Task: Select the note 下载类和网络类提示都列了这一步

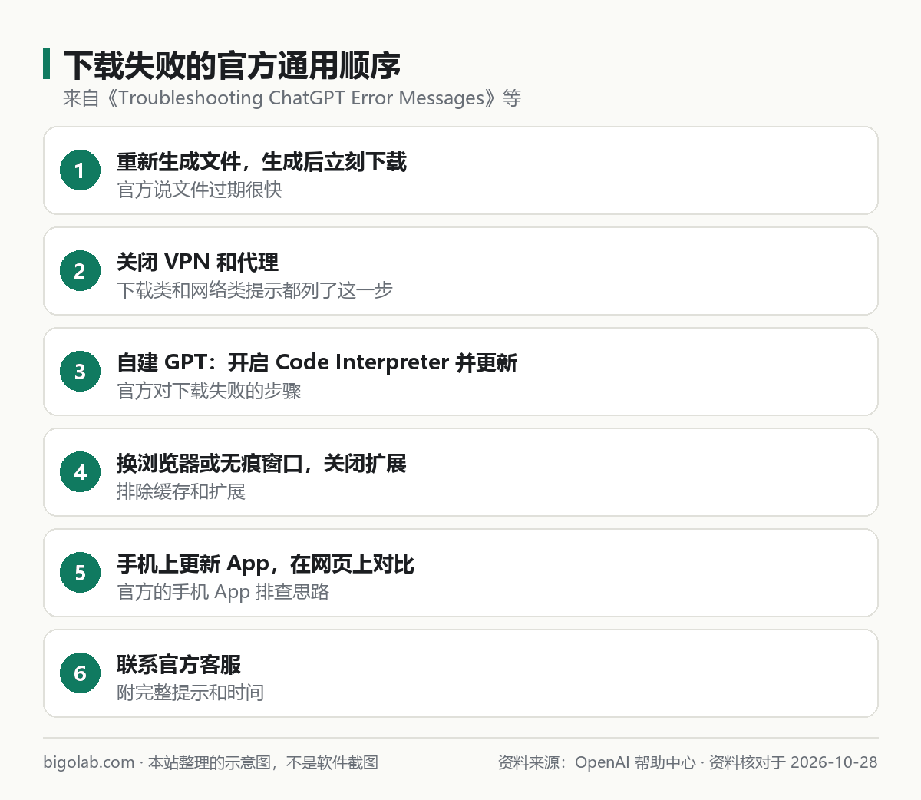Action: click(x=255, y=290)
